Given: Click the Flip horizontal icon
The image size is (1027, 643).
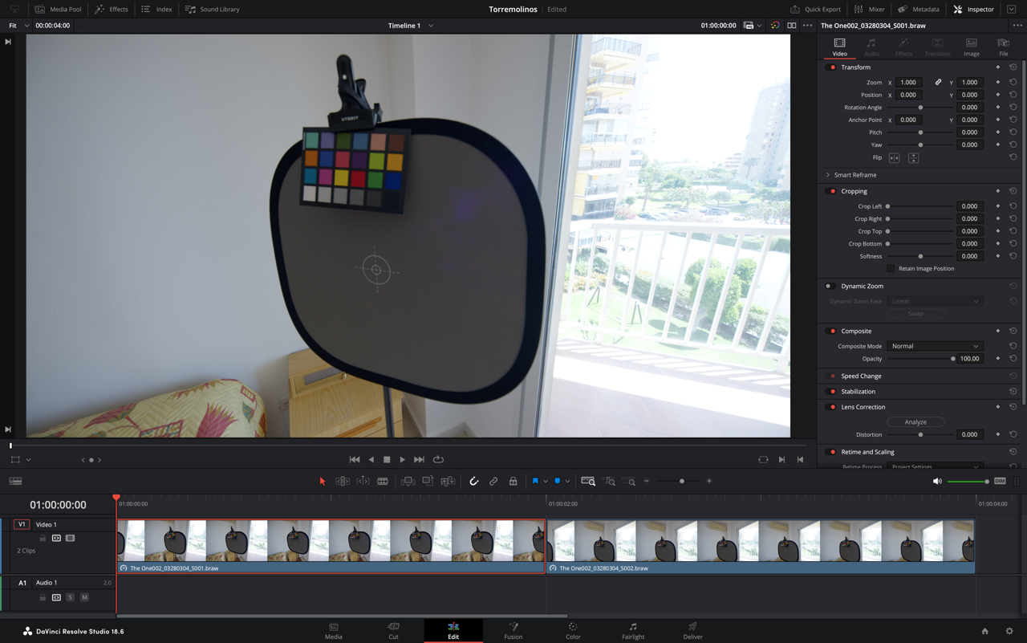Looking at the screenshot, I should click(x=894, y=158).
